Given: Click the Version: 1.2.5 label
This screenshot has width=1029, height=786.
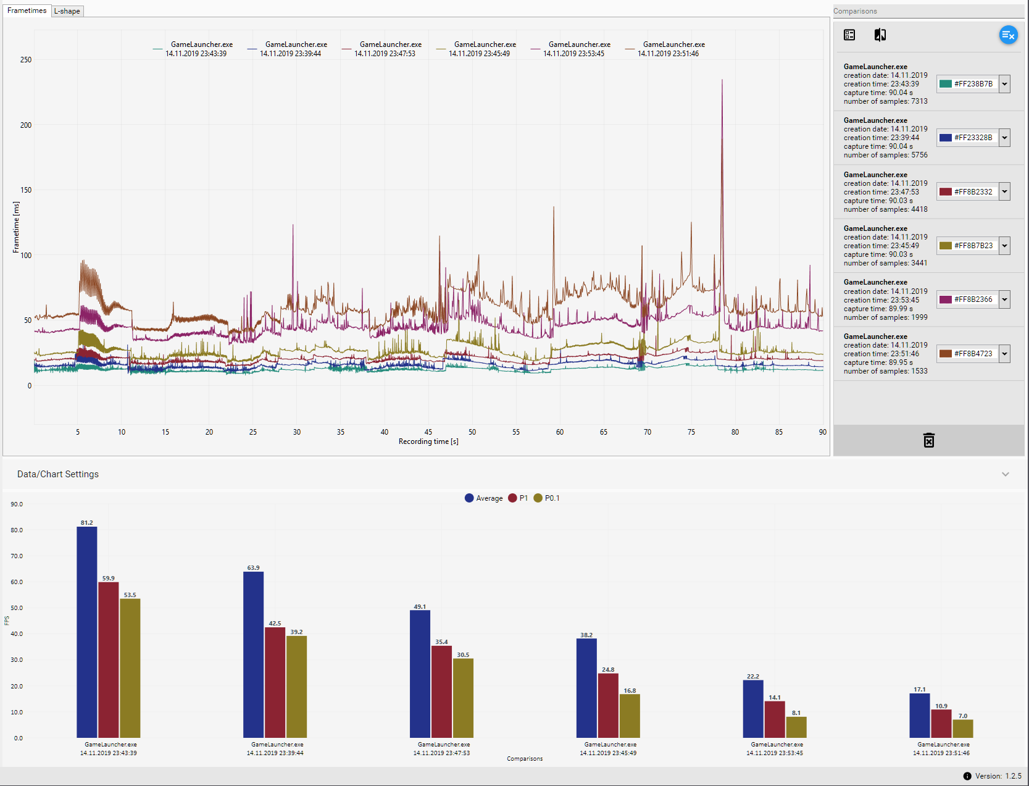Looking at the screenshot, I should [998, 776].
